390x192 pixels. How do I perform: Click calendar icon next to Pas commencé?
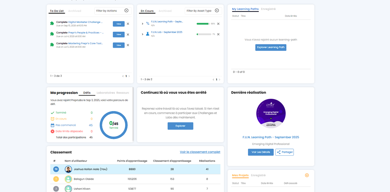52,125
